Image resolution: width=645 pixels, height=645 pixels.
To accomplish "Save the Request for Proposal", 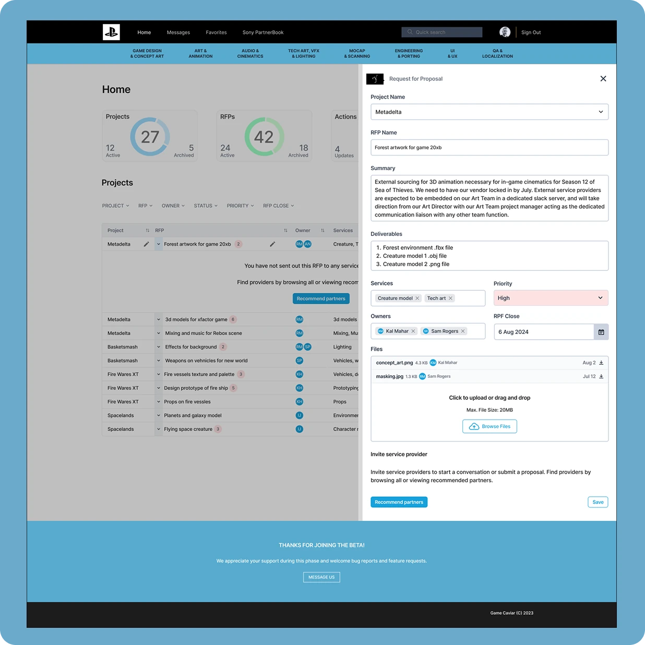I will (x=598, y=502).
